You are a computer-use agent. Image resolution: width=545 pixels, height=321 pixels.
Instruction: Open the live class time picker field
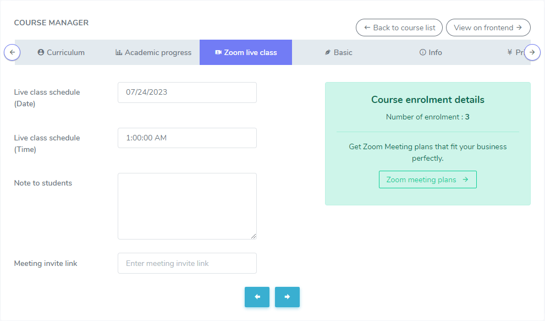coord(187,138)
